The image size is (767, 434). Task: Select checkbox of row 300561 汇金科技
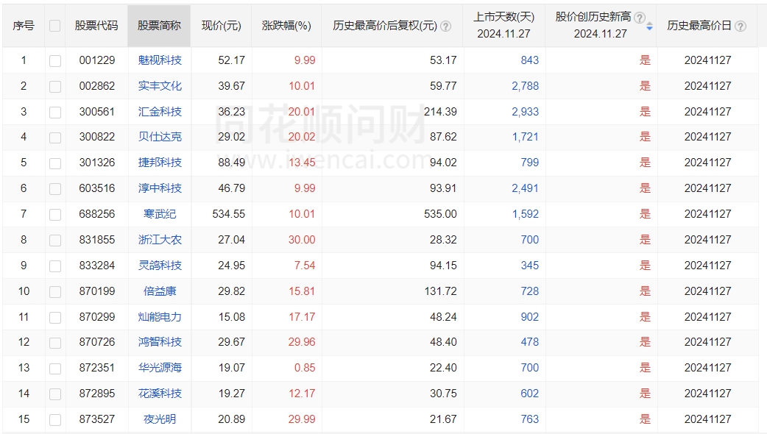pyautogui.click(x=55, y=112)
